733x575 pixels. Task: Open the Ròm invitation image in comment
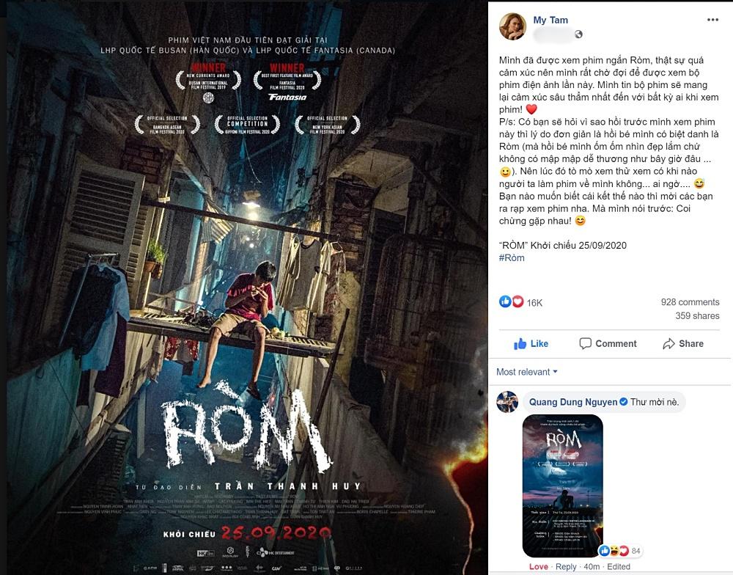[x=562, y=486]
